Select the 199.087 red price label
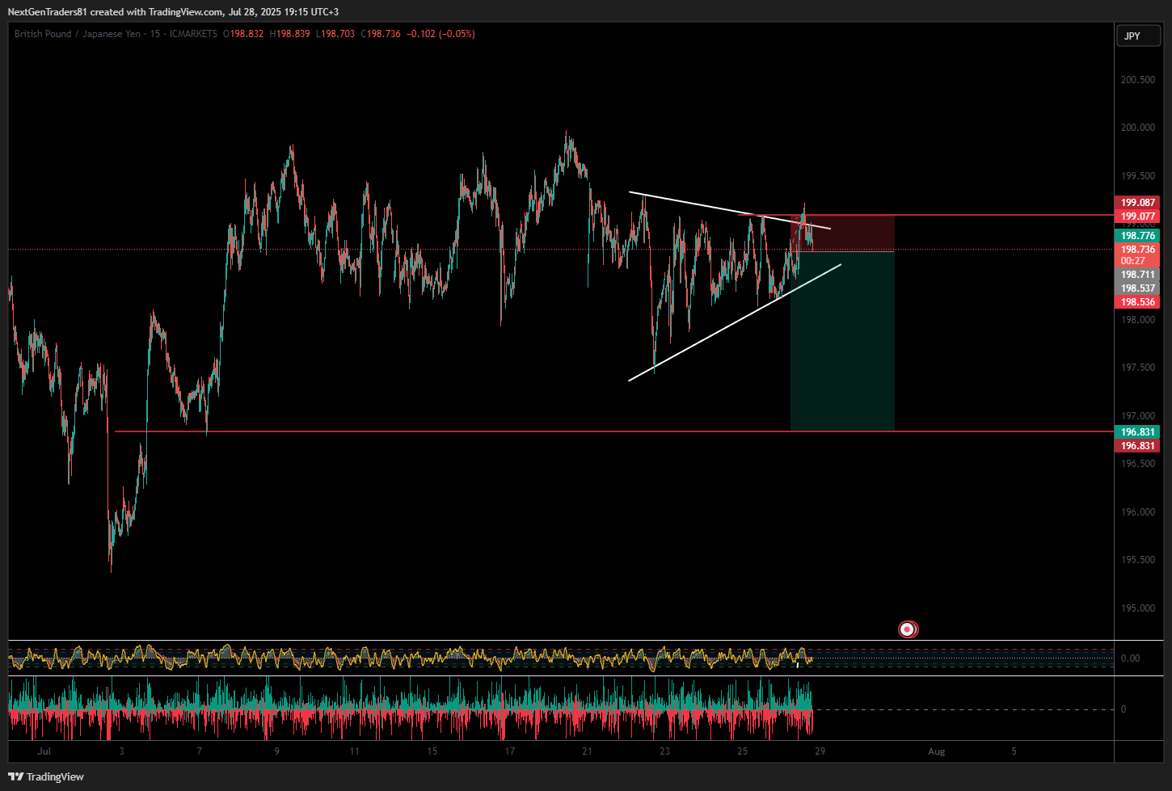Screen dimensions: 1172x791 [1137, 203]
